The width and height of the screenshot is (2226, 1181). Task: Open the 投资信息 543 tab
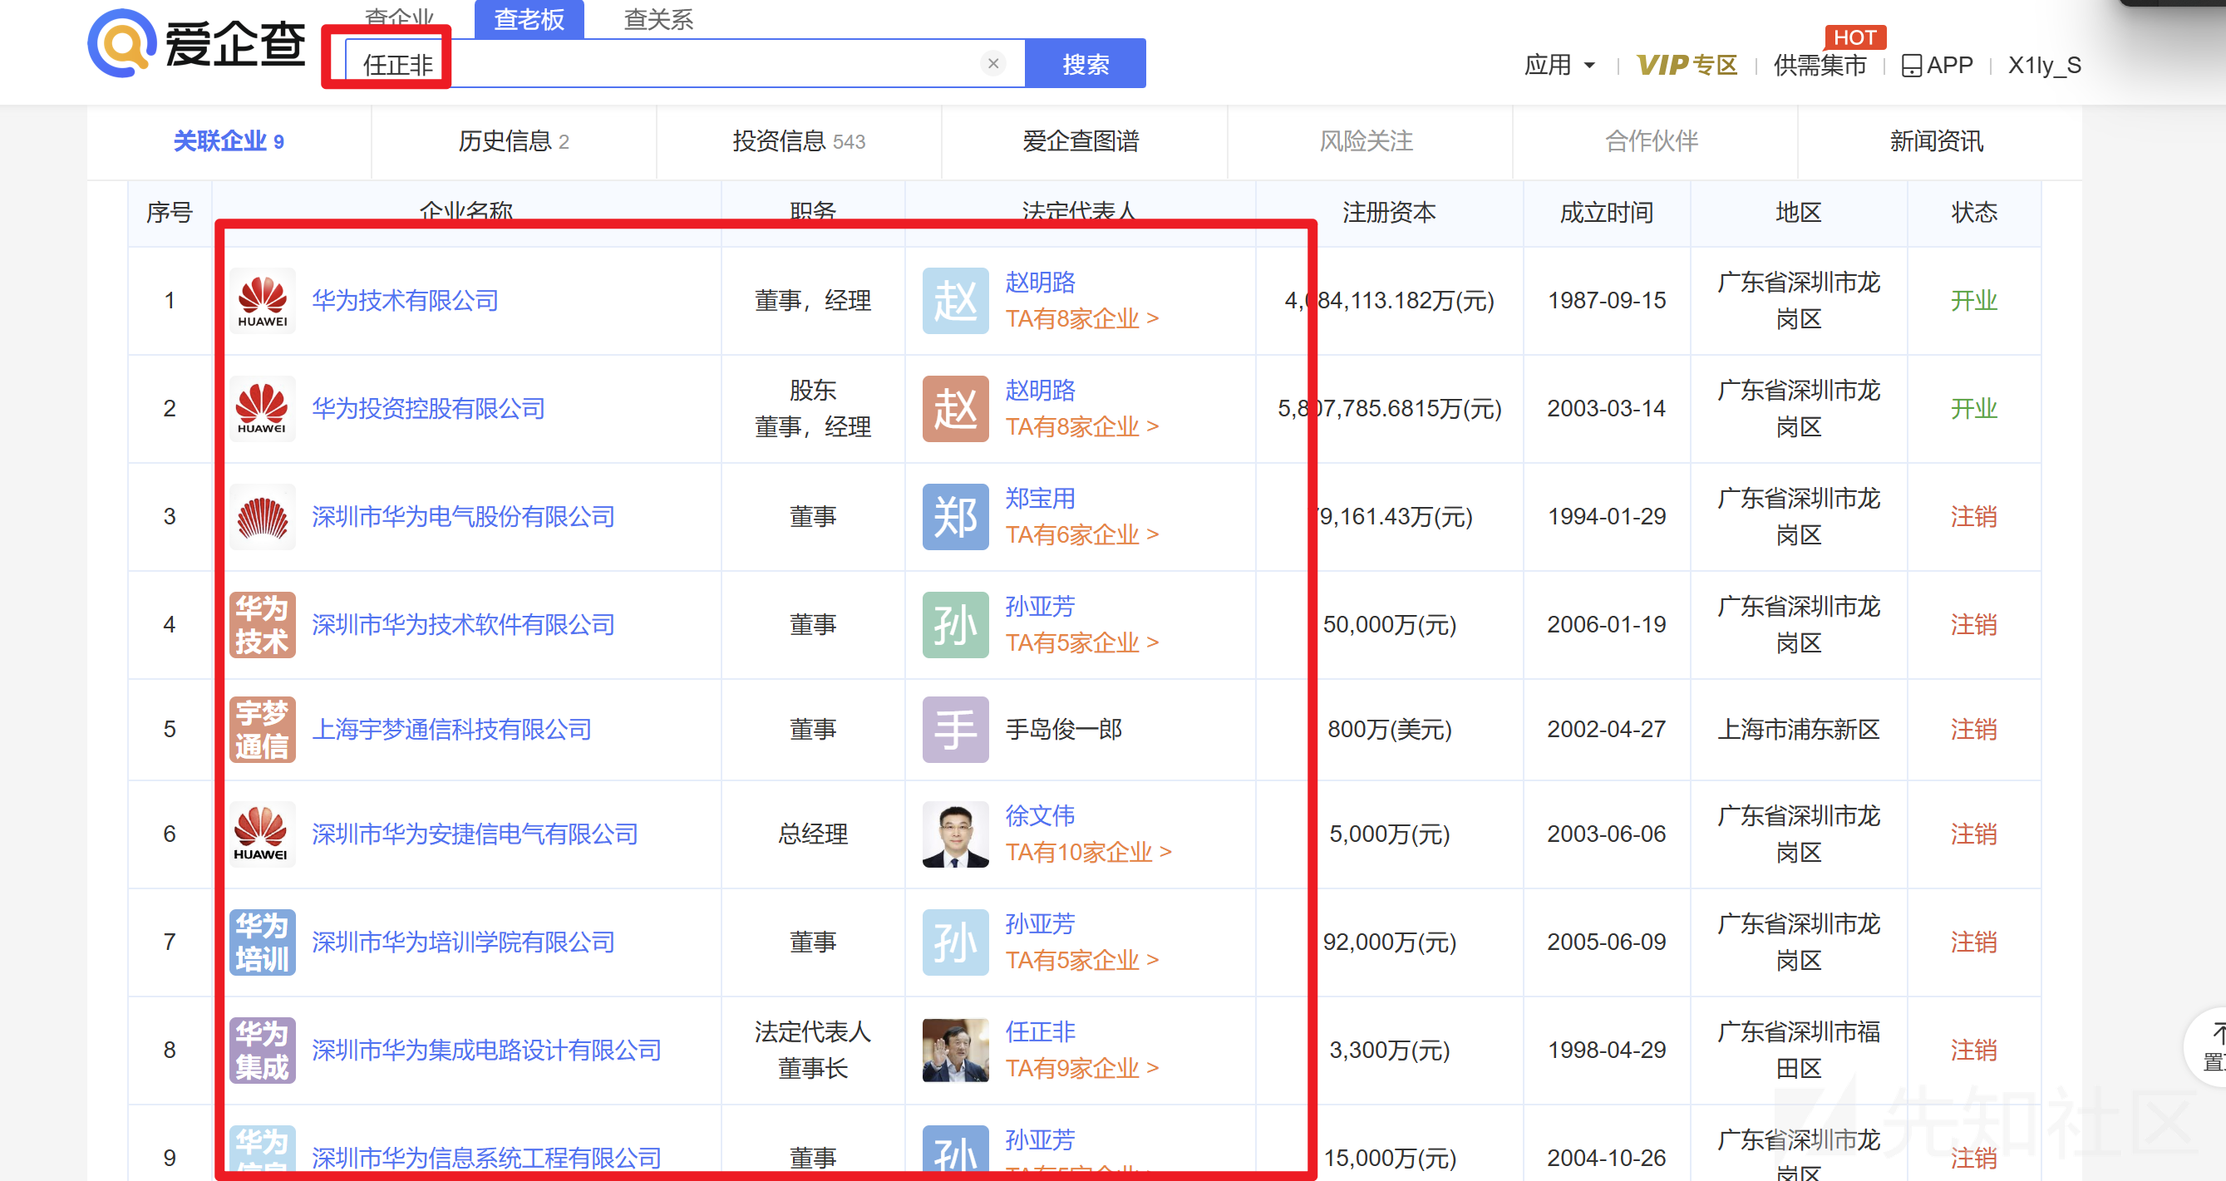(800, 141)
